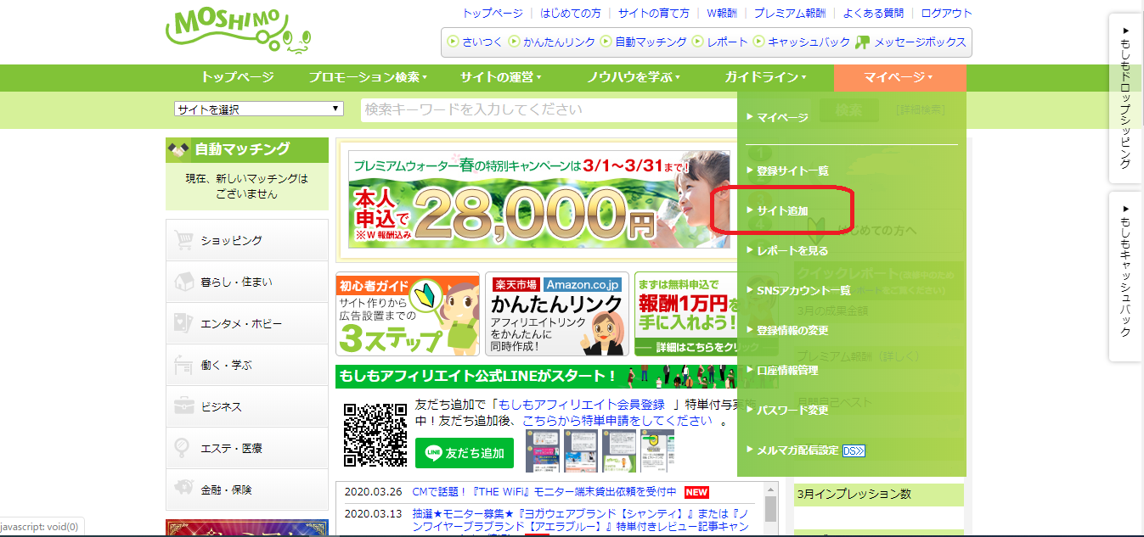Choose the playing cards icon for エンタメ・ホビー

183,324
